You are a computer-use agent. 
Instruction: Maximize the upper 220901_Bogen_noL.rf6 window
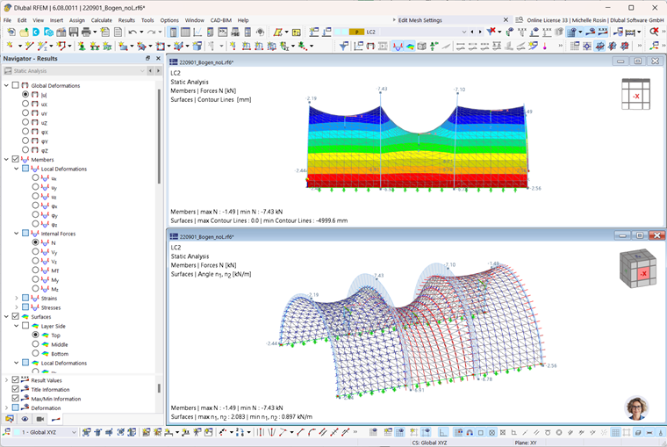pyautogui.click(x=638, y=61)
